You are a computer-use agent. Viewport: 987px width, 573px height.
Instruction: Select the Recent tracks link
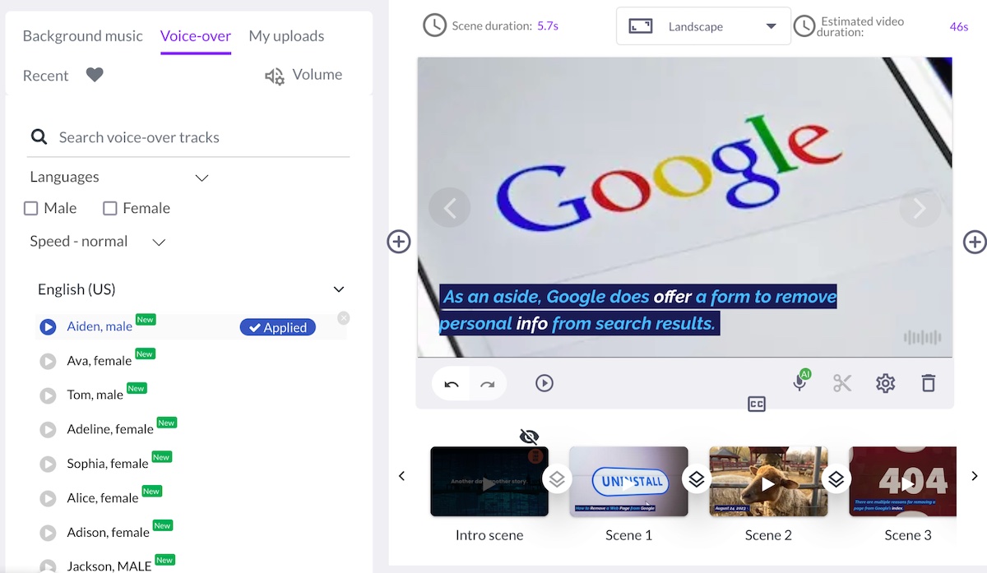tap(45, 76)
